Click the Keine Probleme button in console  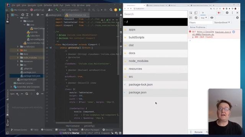point(198,27)
